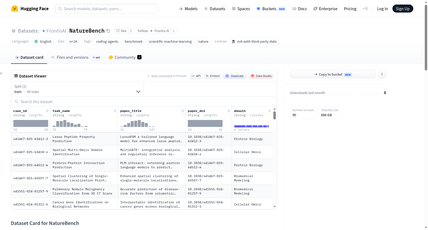Select the Cancer Gene Identification cell
Screen dimensions: 428x230
coord(84,204)
